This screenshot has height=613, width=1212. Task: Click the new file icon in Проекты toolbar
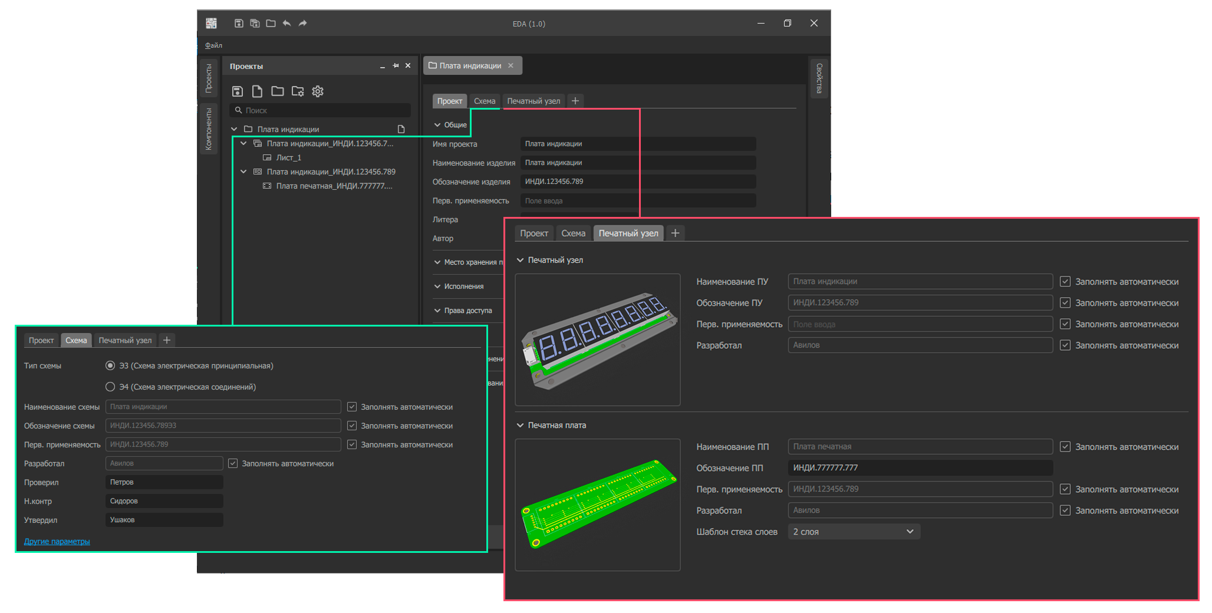[x=257, y=91]
